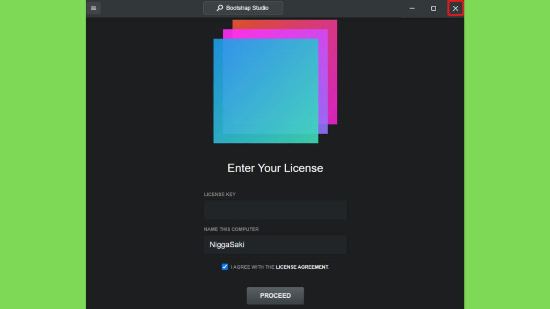
Task: Open the hamburger menu icon
Action: coord(93,8)
